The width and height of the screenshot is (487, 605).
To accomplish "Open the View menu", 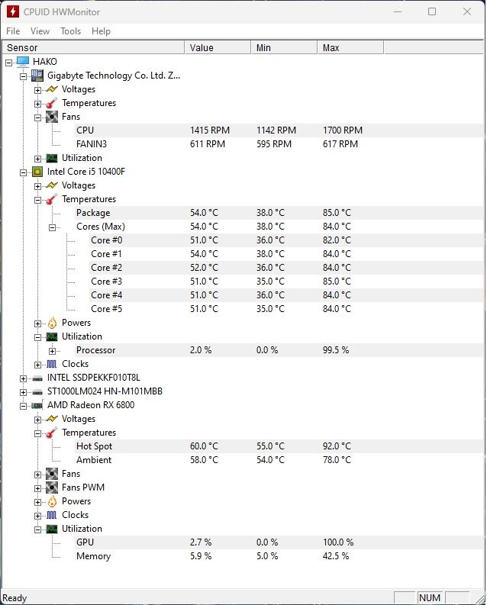I will coord(40,31).
